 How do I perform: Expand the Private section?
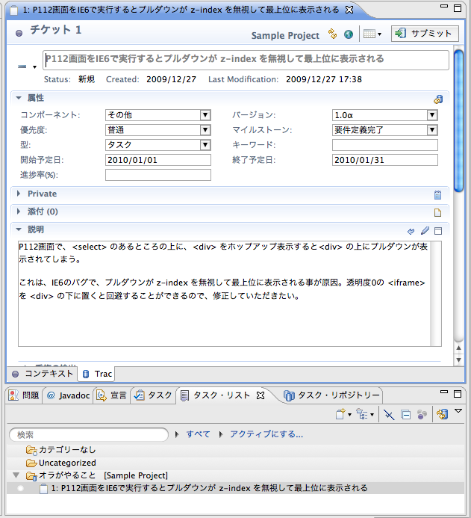click(19, 194)
